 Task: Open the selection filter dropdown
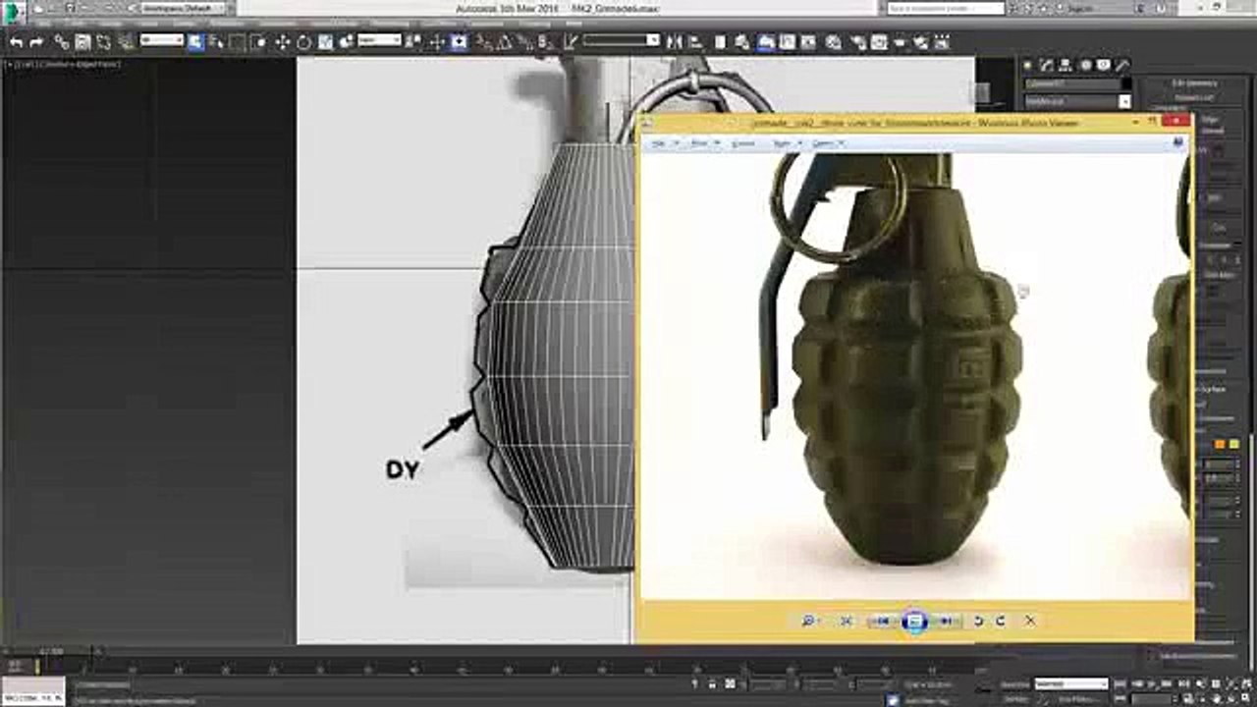[x=162, y=40]
